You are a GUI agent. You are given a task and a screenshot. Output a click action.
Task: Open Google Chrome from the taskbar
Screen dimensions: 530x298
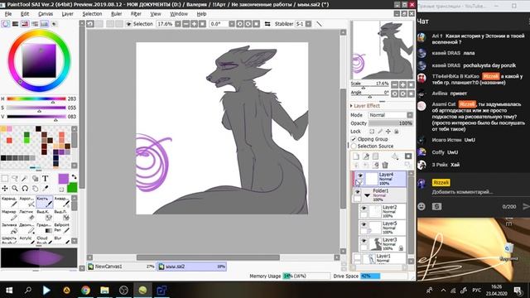pyautogui.click(x=85, y=290)
